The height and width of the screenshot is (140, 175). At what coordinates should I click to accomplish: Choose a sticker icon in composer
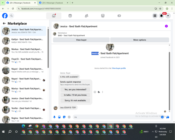tap(64, 117)
